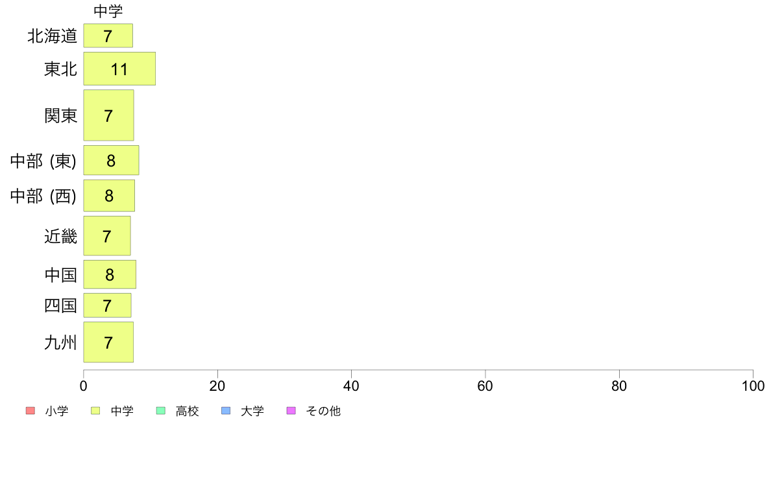Click the その他 legend text
The width and height of the screenshot is (771, 477).
[323, 411]
